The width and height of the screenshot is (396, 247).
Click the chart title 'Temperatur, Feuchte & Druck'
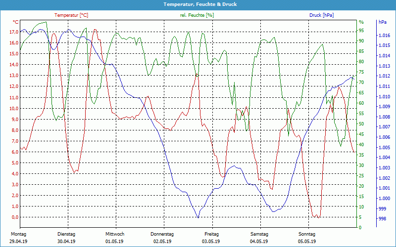(200, 4)
